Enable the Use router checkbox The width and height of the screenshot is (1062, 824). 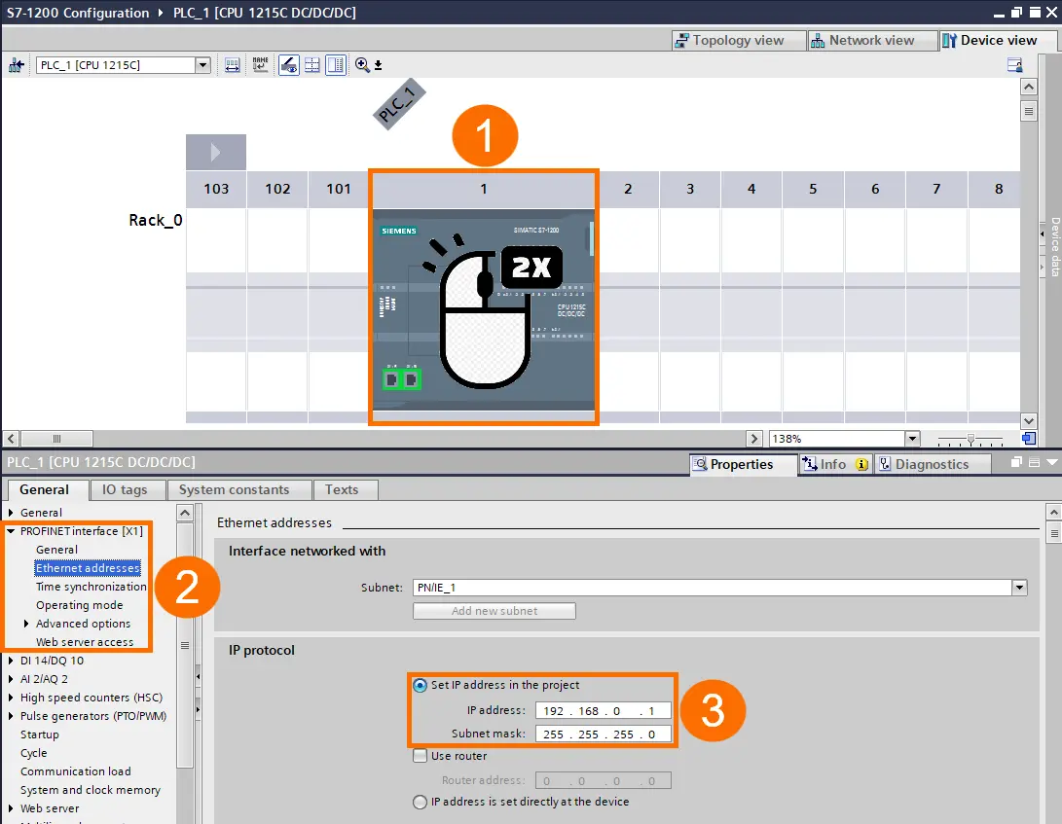tap(420, 756)
